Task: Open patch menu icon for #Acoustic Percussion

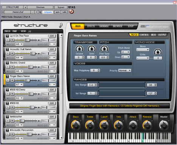Action: pos(7,130)
